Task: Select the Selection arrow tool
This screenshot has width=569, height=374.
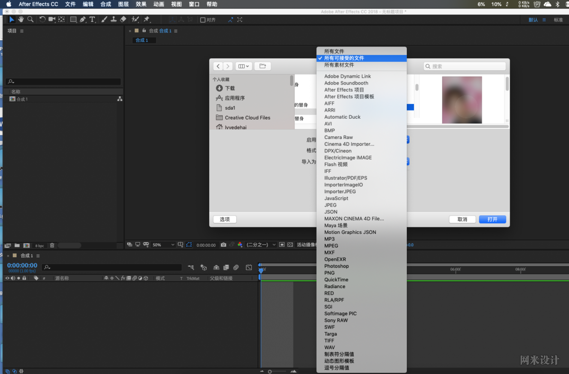Action: coord(12,19)
